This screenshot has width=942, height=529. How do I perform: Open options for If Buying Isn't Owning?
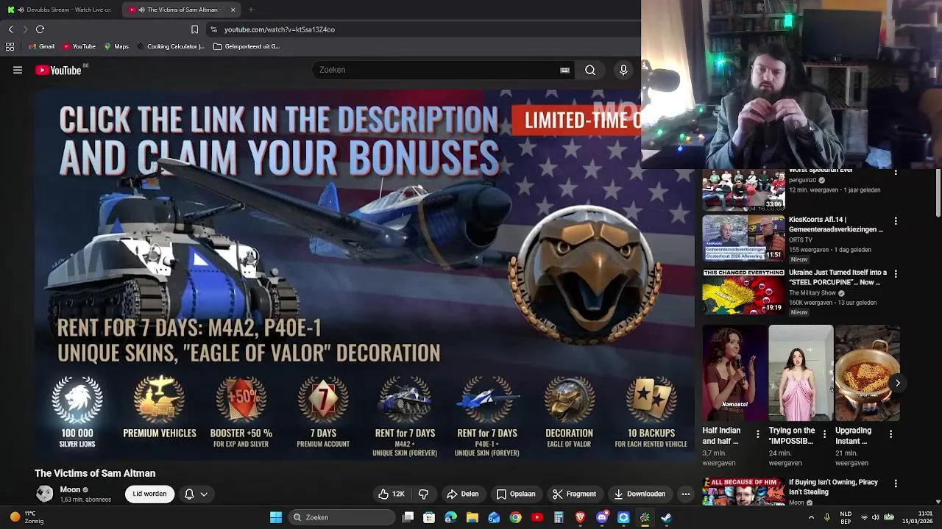(896, 483)
